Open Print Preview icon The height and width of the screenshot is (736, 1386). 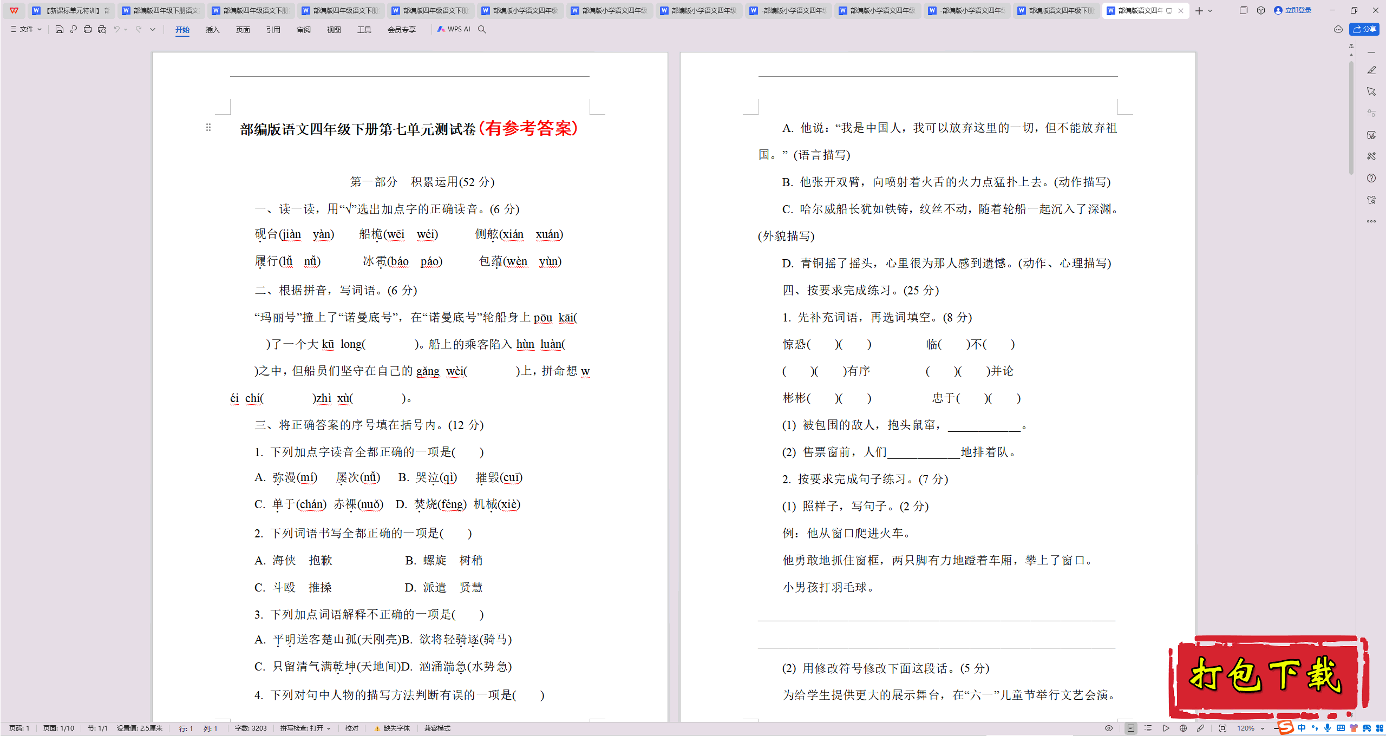point(102,29)
